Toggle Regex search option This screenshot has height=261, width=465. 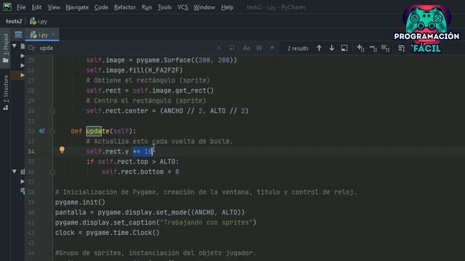click(x=271, y=48)
